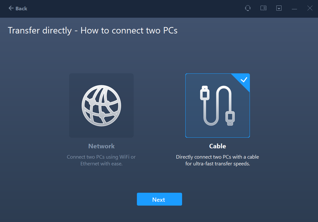Select the Cable connector icon

pos(217,106)
